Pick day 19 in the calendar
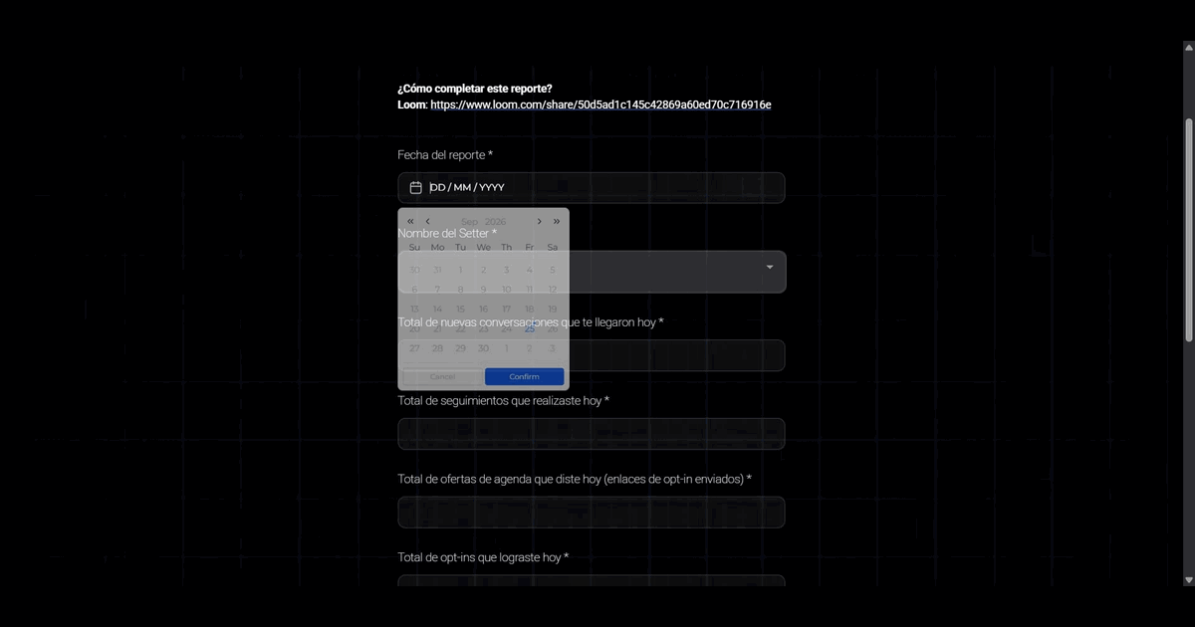This screenshot has width=1195, height=627. point(552,309)
